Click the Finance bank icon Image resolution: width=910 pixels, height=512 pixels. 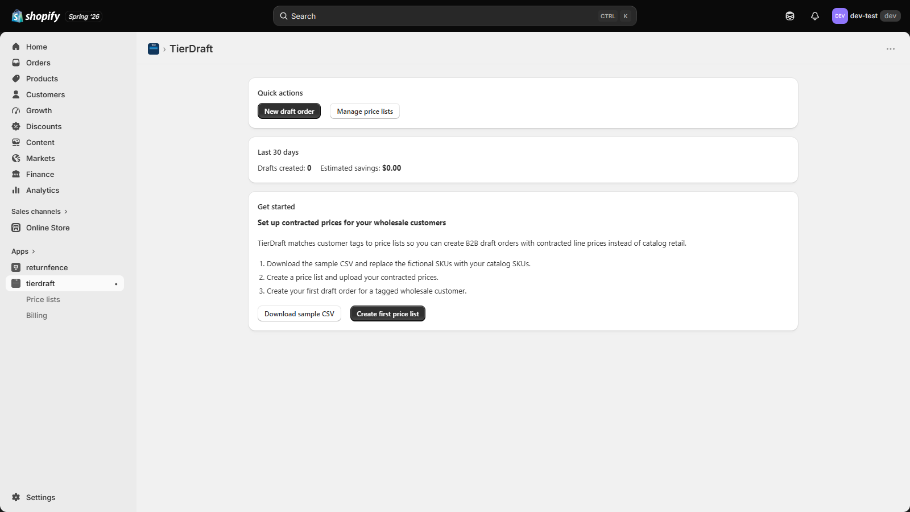[x=16, y=174]
